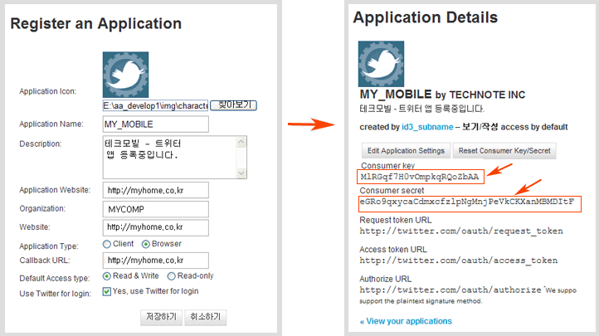Click the Consumer secret value text

pos(469,202)
